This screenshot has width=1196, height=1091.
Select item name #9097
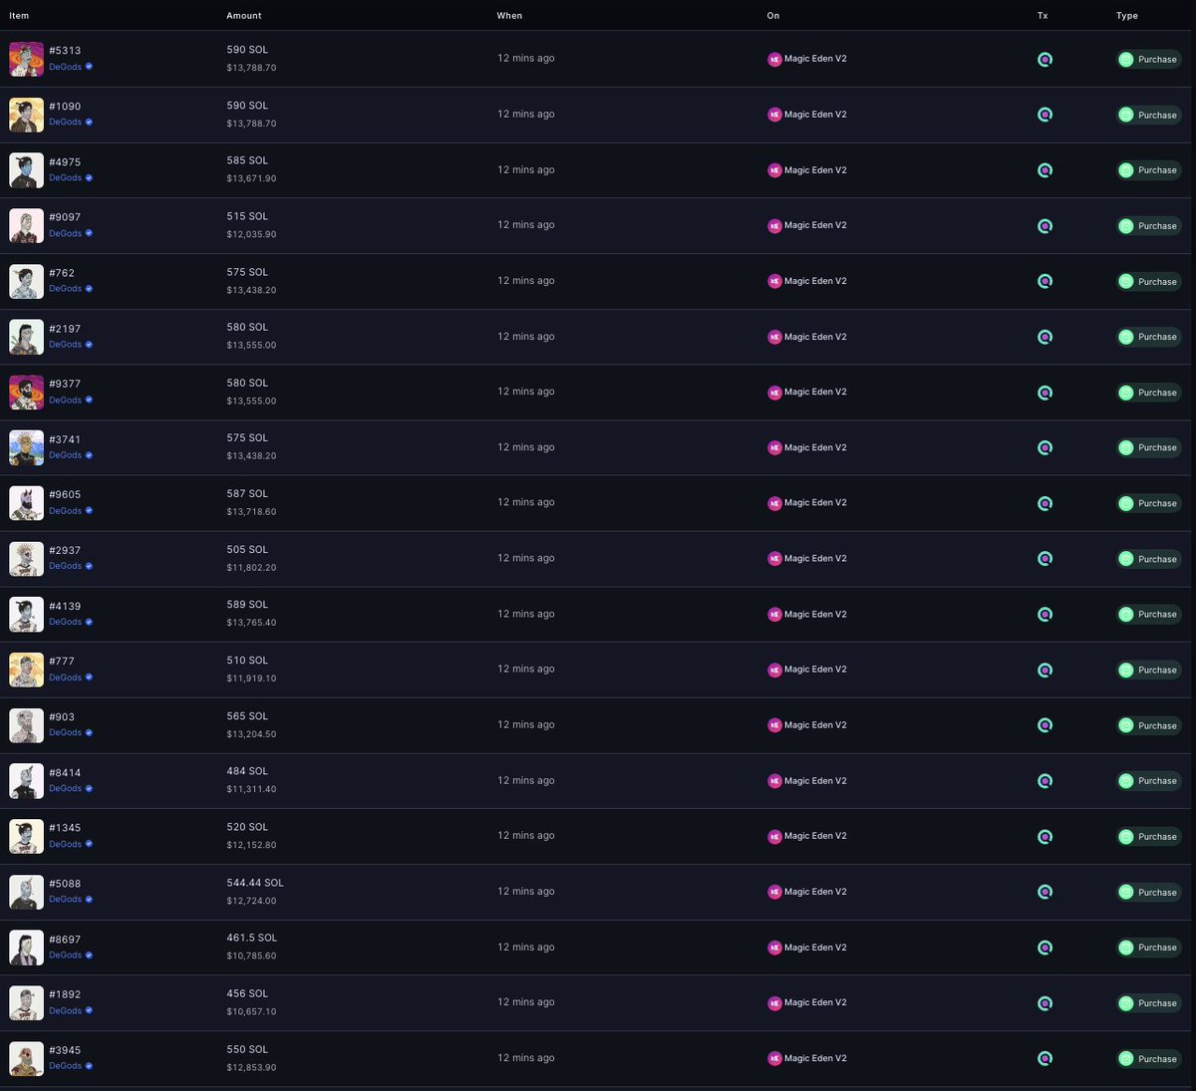65,217
